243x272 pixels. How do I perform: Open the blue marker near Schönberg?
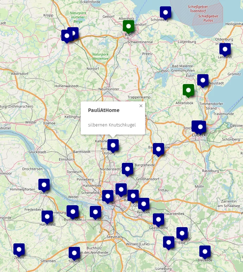point(165,13)
